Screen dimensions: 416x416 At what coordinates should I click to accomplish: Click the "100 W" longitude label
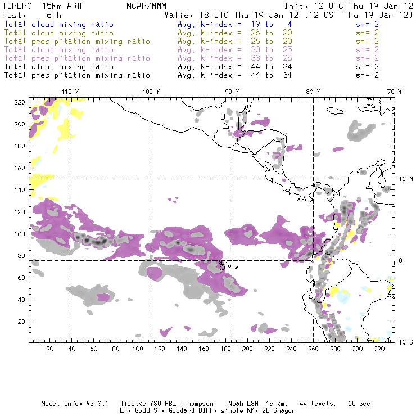pos(151,92)
